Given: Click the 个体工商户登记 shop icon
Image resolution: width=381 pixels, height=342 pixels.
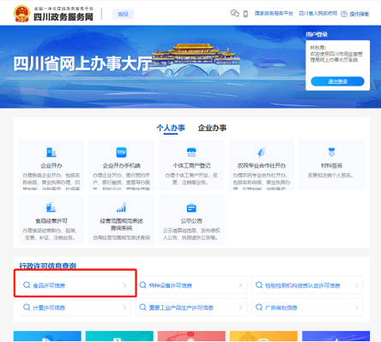Looking at the screenshot, I should [191, 153].
